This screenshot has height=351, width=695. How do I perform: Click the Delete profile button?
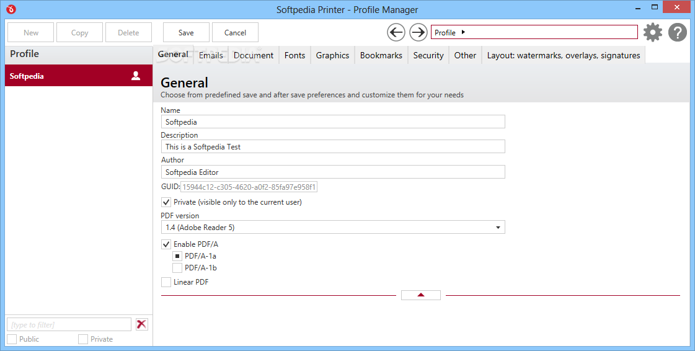click(x=128, y=32)
